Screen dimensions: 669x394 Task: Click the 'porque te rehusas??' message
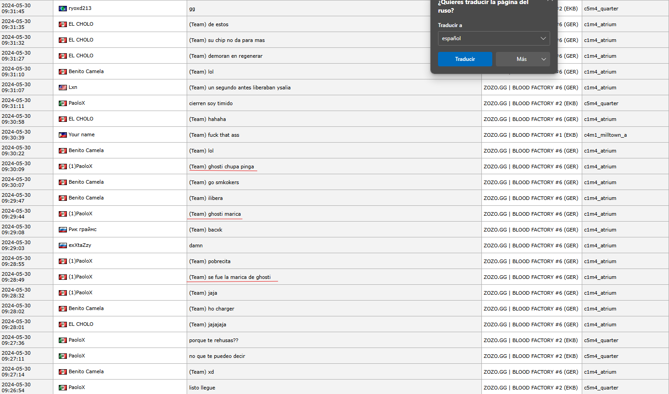click(213, 340)
